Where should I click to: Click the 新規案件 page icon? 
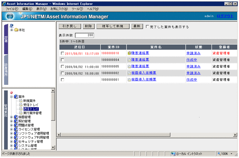click(21, 101)
